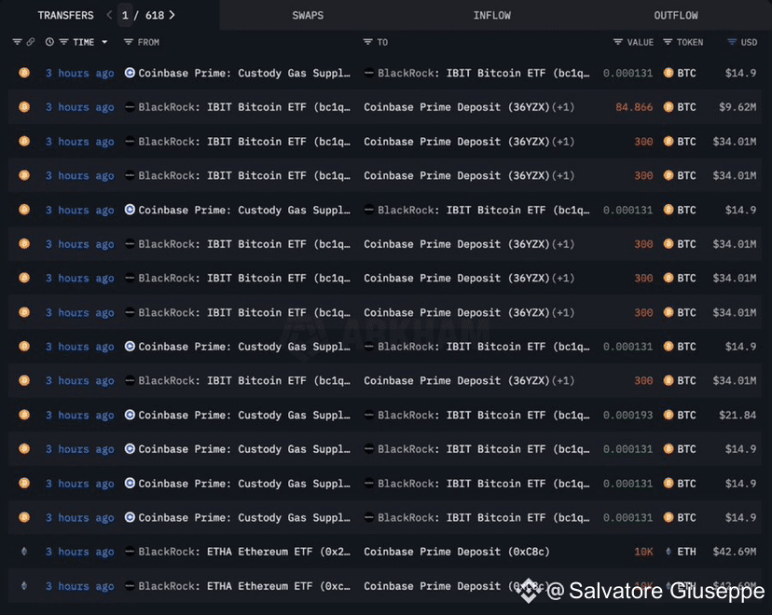The width and height of the screenshot is (772, 615).
Task: Click the Coinbase logo in the 0.000193 row
Action: point(130,415)
